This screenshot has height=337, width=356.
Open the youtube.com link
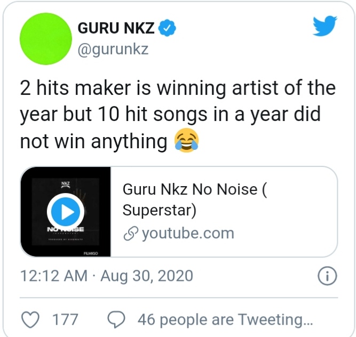point(187,234)
